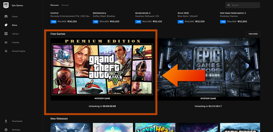273x132 pixels.
Task: Click the -50% badge for Borderlands 3
Action: pos(138,22)
